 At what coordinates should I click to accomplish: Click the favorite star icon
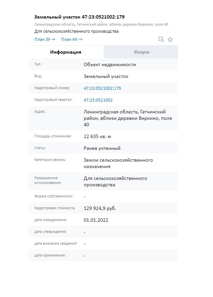click(170, 39)
